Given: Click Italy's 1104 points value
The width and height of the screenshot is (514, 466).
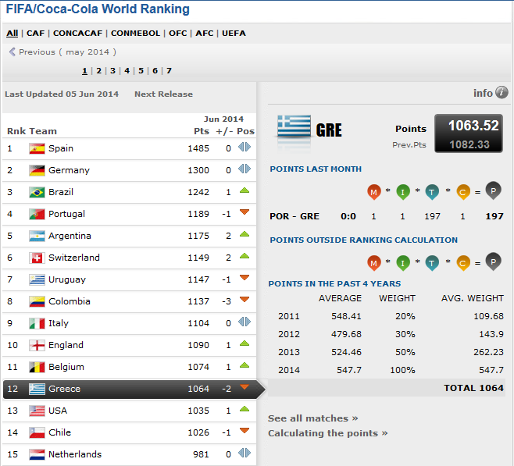Looking at the screenshot, I should pyautogui.click(x=198, y=323).
